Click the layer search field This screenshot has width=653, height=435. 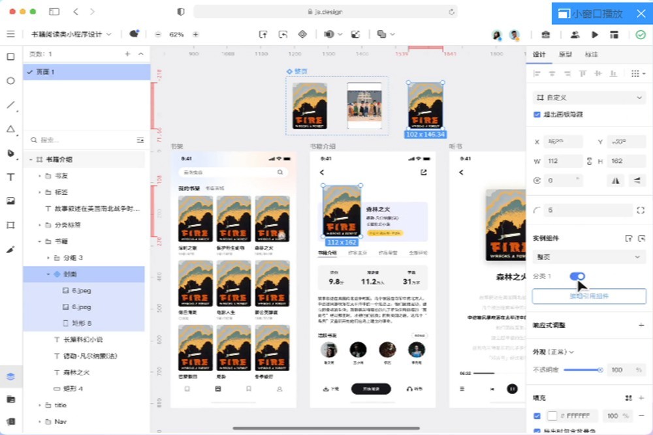click(82, 140)
